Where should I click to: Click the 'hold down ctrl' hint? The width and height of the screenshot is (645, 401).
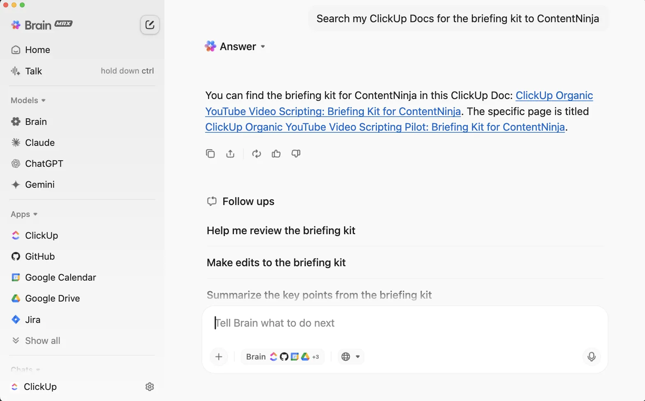(x=127, y=71)
